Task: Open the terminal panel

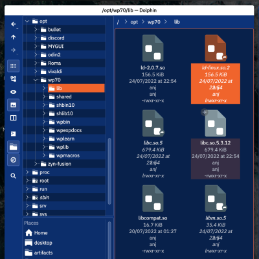Action: pyautogui.click(x=13, y=134)
